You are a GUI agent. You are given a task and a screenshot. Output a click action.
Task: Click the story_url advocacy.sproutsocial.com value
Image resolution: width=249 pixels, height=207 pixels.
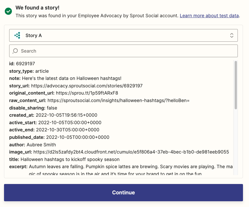87,86
